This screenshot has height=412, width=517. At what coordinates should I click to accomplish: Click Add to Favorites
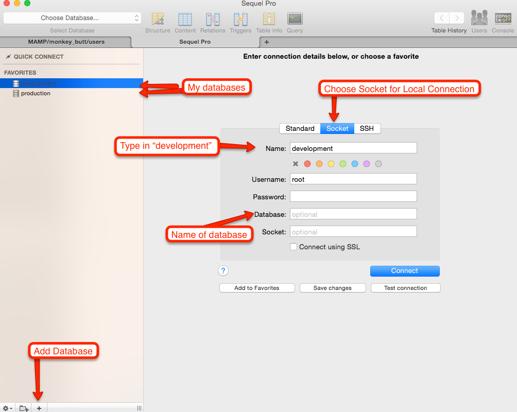point(257,288)
